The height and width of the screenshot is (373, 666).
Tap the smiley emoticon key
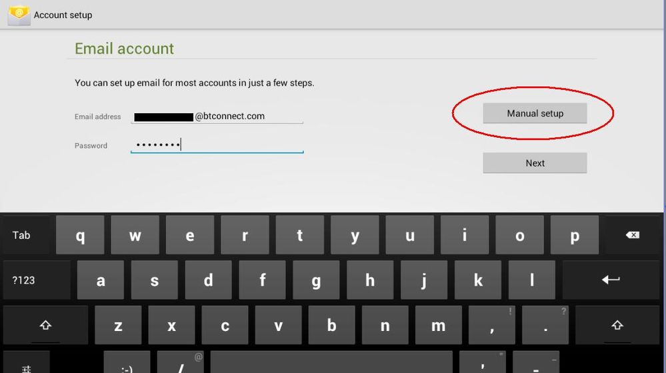pyautogui.click(x=127, y=364)
